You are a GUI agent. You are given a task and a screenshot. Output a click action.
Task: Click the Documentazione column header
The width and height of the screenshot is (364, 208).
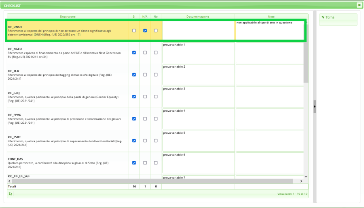click(198, 17)
